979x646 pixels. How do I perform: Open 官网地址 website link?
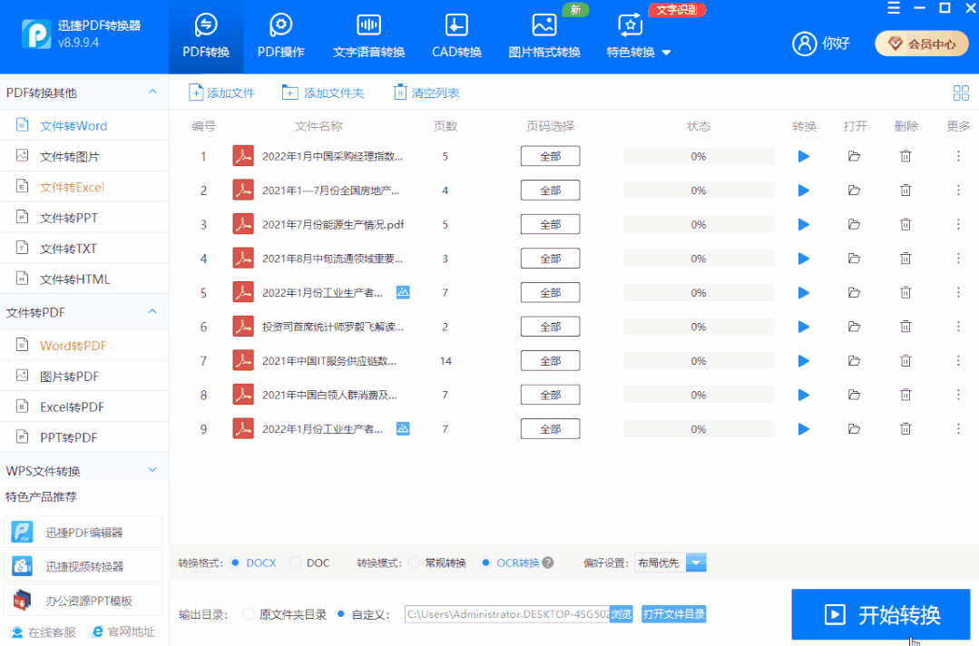pyautogui.click(x=123, y=632)
